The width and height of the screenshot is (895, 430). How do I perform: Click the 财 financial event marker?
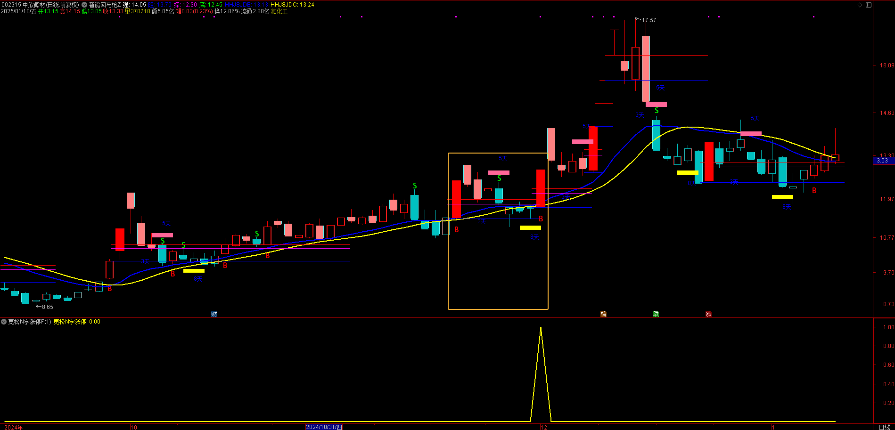tap(214, 314)
